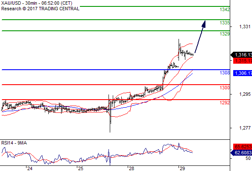Viewport: 252px width, 171px height.
Task: Click the RSI14 - 9MA indicator title
Action: (x=14, y=143)
